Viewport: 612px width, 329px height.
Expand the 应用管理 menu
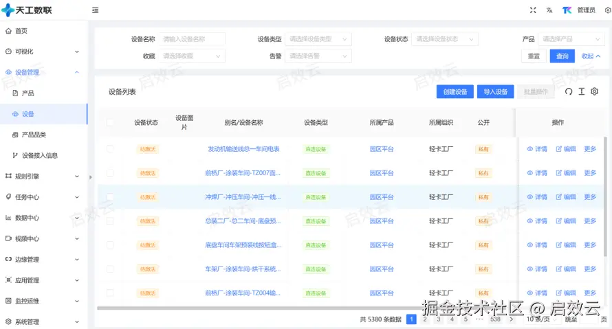(x=43, y=280)
